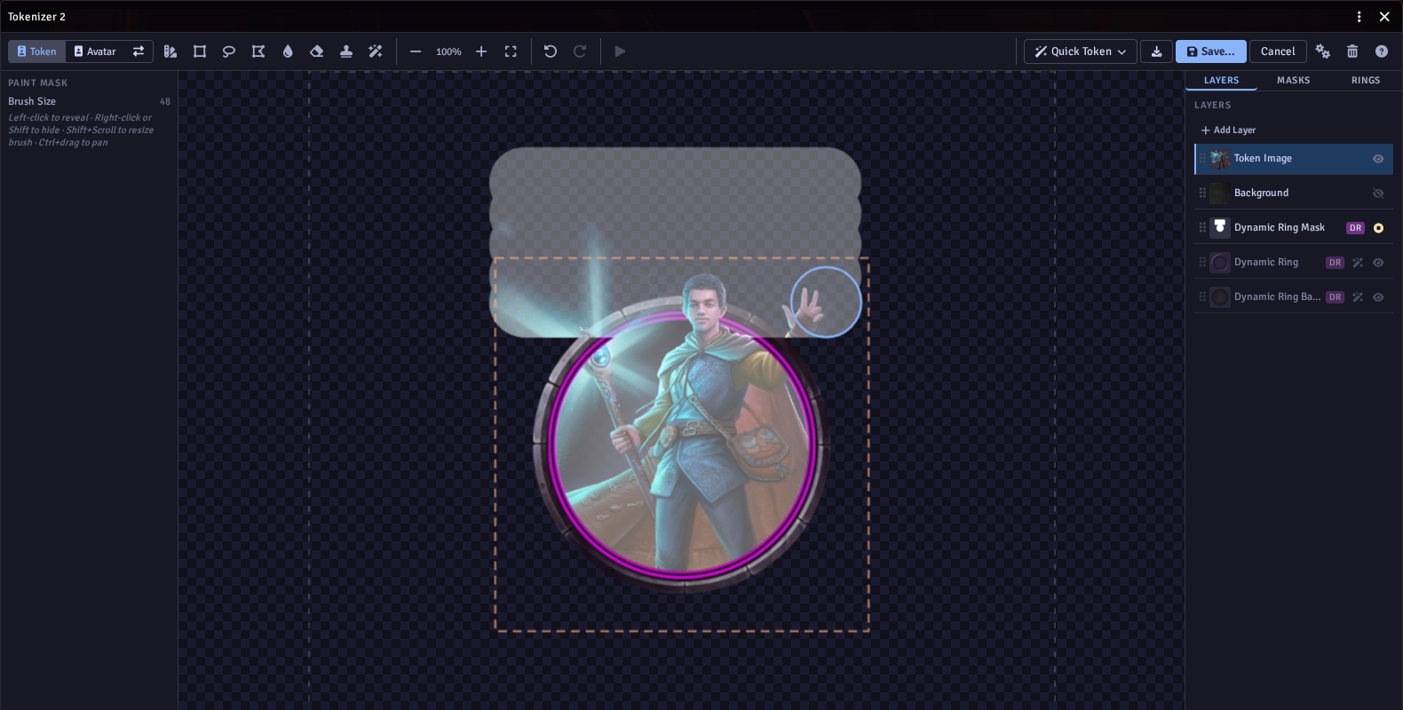Switch to the RINGS tab
Screen dimensions: 1403x710
click(1366, 81)
